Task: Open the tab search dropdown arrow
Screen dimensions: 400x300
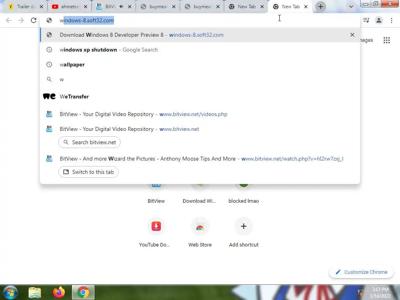Action: coord(351,7)
